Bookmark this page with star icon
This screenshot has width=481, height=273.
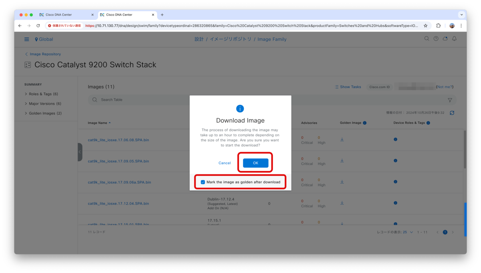[425, 26]
